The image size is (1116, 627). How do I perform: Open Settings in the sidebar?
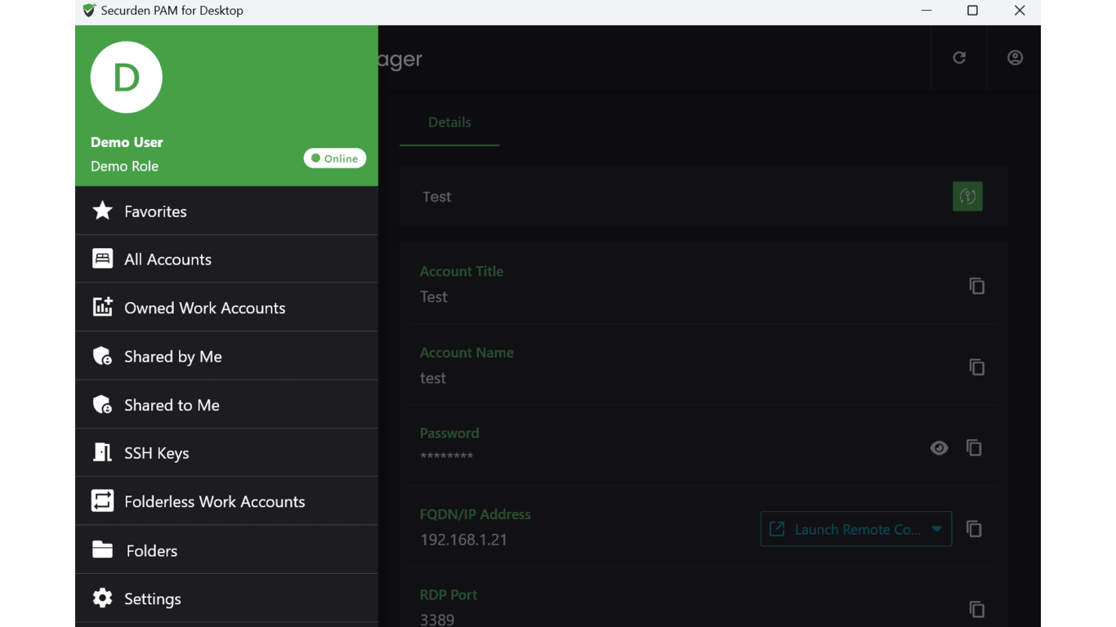[x=226, y=598]
